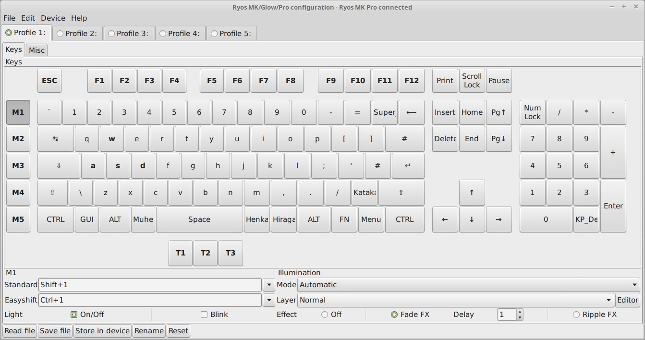
Task: Select the M5 macro key
Action: [x=18, y=219]
